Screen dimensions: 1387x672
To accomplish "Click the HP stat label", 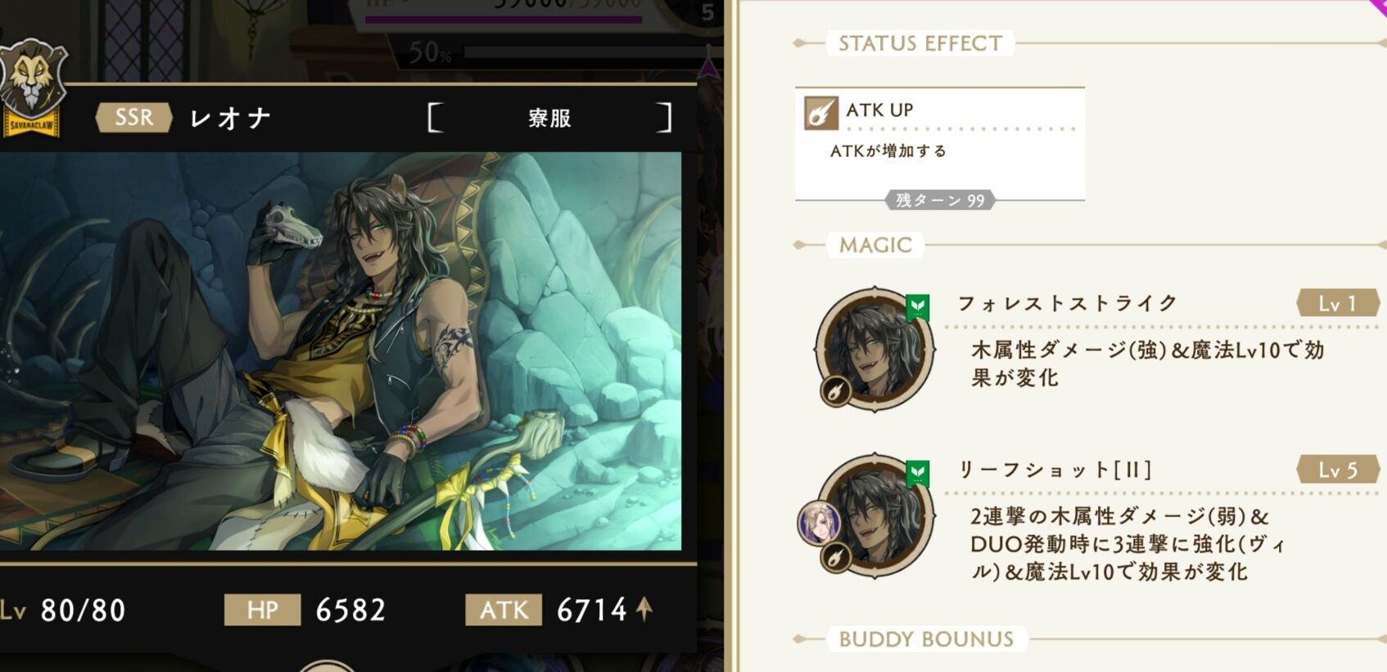I will (263, 610).
